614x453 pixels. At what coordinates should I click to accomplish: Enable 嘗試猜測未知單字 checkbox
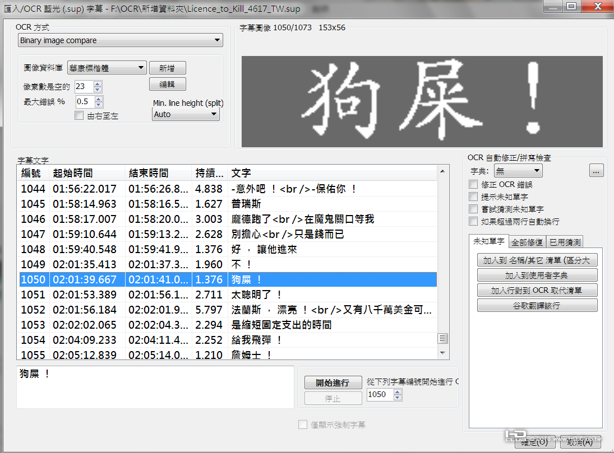pos(473,209)
